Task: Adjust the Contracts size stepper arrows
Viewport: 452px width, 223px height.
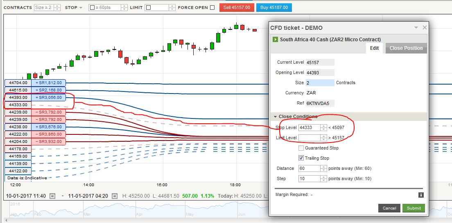Action: pos(57,7)
